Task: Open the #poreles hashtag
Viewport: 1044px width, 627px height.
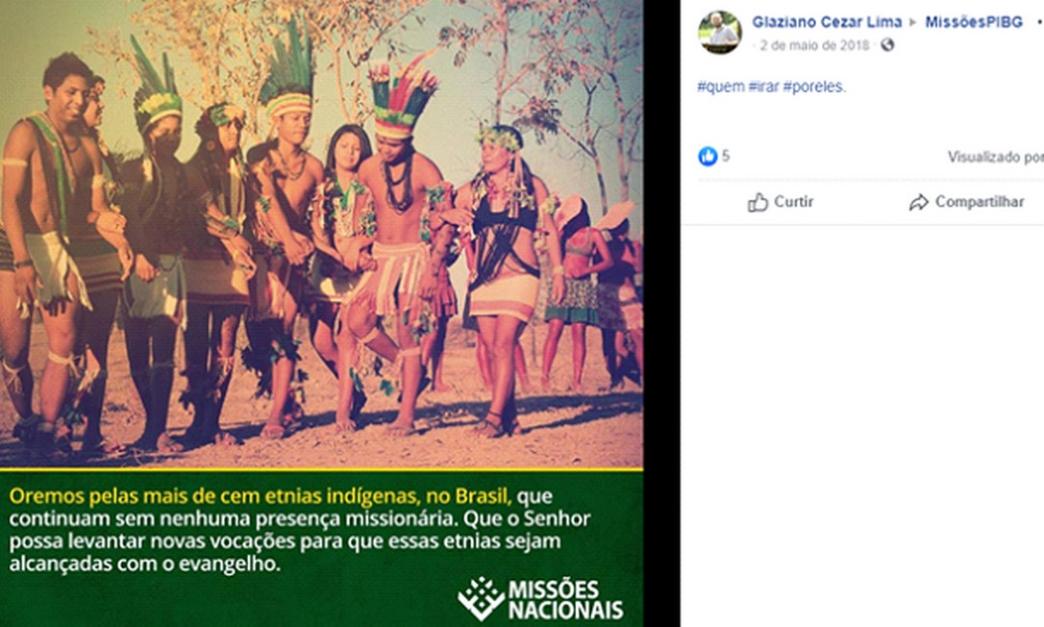Action: pyautogui.click(x=813, y=87)
